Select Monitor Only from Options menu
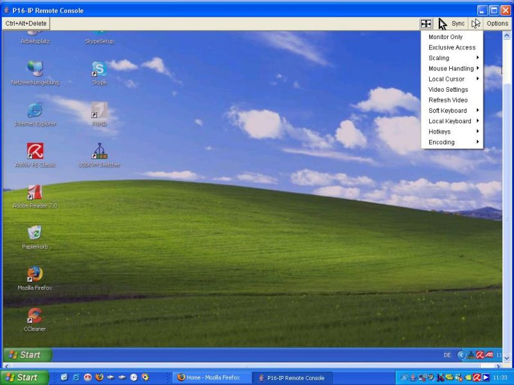This screenshot has height=385, width=514. click(452, 37)
